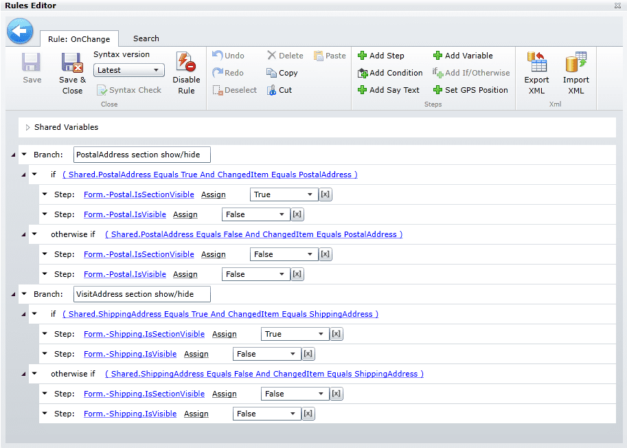The height and width of the screenshot is (448, 627).
Task: Open the Shared.PostalAddress Equals True condition link
Action: tap(211, 174)
